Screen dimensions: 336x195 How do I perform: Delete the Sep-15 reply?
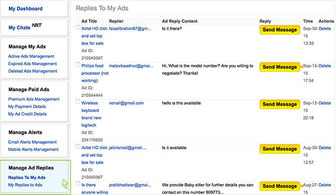[x=324, y=66]
